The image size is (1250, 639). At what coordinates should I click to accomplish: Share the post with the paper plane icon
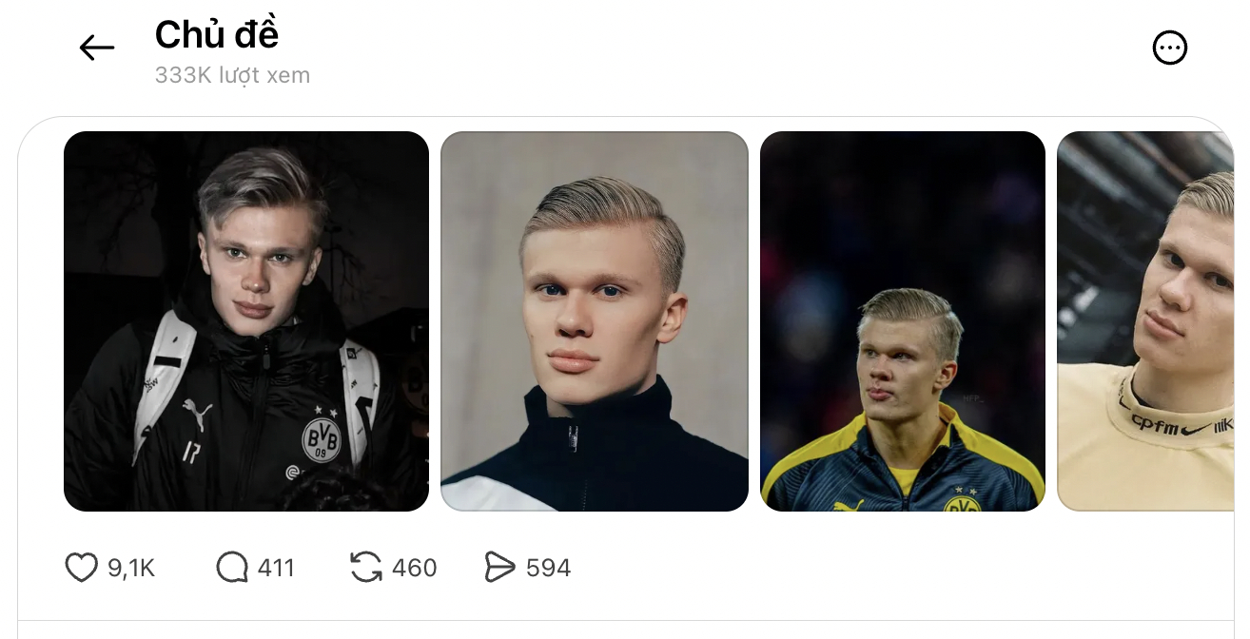coord(499,568)
